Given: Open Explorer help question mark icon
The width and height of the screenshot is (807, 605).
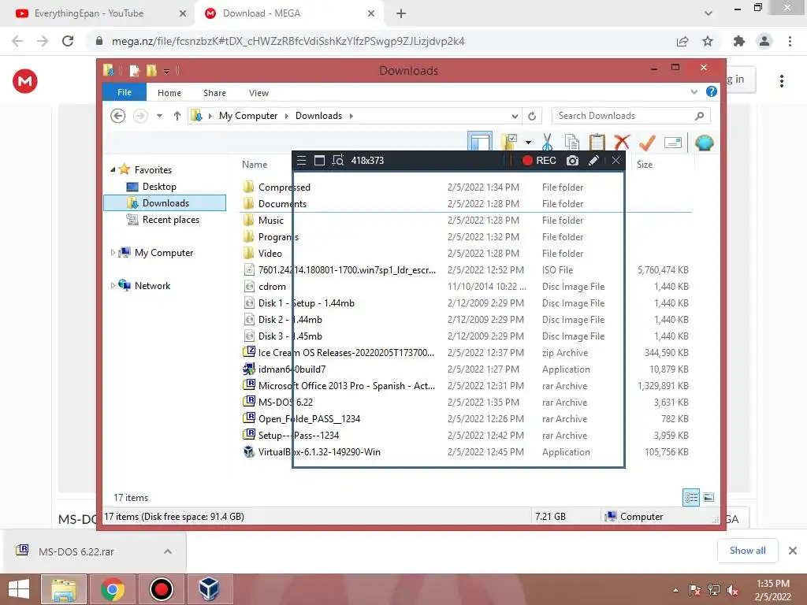Looking at the screenshot, I should tap(712, 91).
